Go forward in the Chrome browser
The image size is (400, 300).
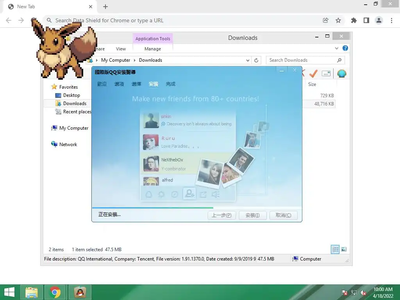[x=21, y=20]
